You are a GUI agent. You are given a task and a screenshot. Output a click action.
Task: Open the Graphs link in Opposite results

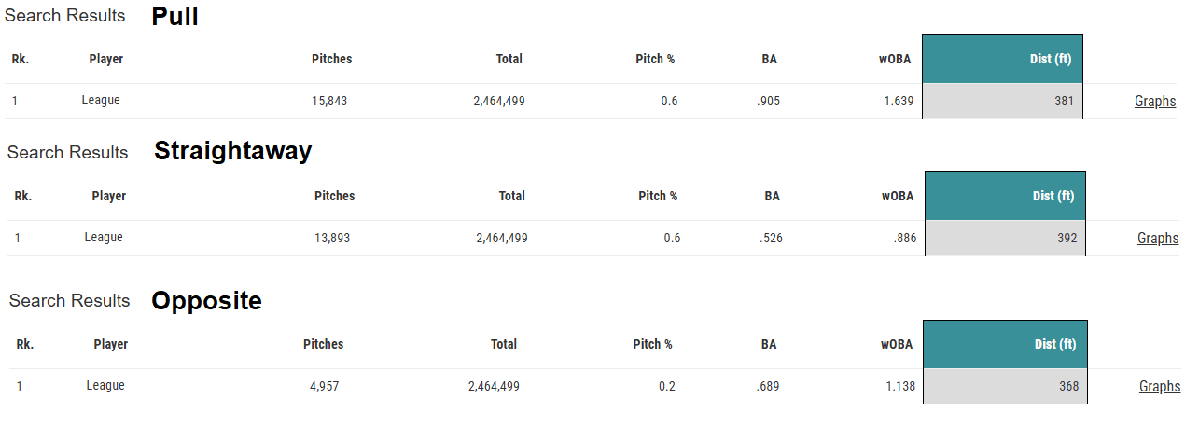[1160, 387]
